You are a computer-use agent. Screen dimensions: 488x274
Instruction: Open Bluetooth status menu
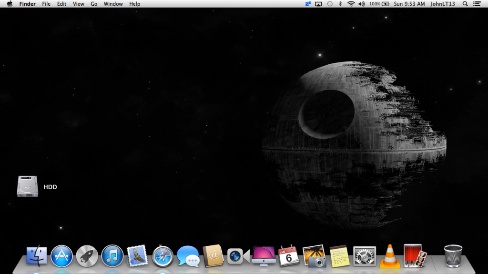tap(340, 4)
